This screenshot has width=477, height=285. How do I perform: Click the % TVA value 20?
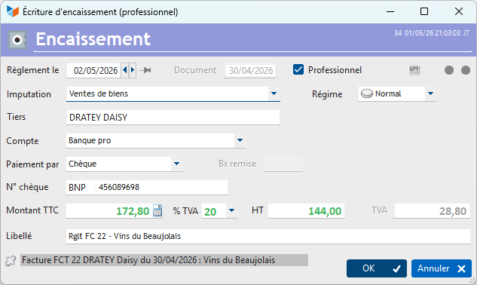point(213,211)
